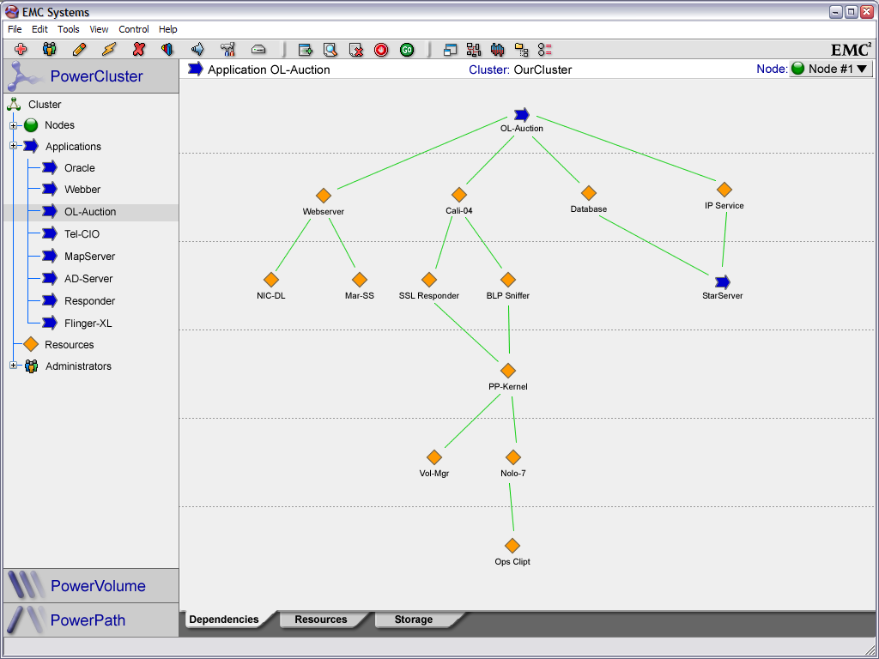Screen dimensions: 879x659
Task: Open the View menu
Action: tap(99, 29)
